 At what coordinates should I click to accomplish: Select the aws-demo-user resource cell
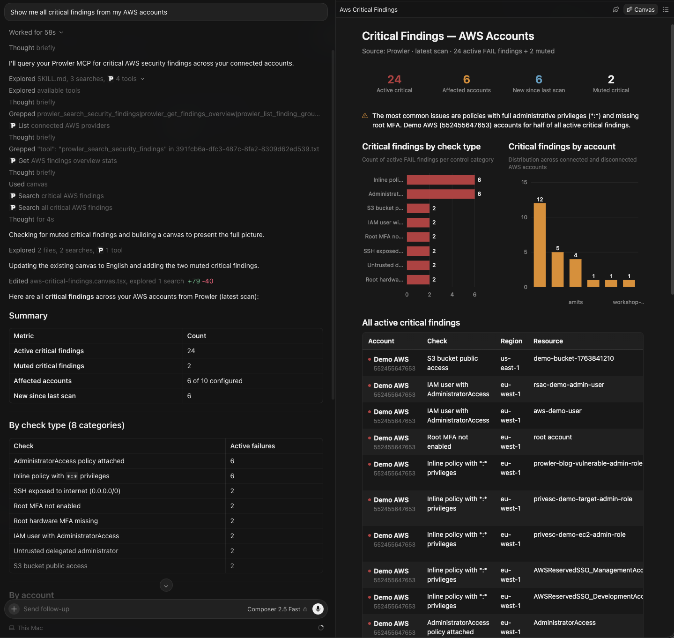coord(557,411)
